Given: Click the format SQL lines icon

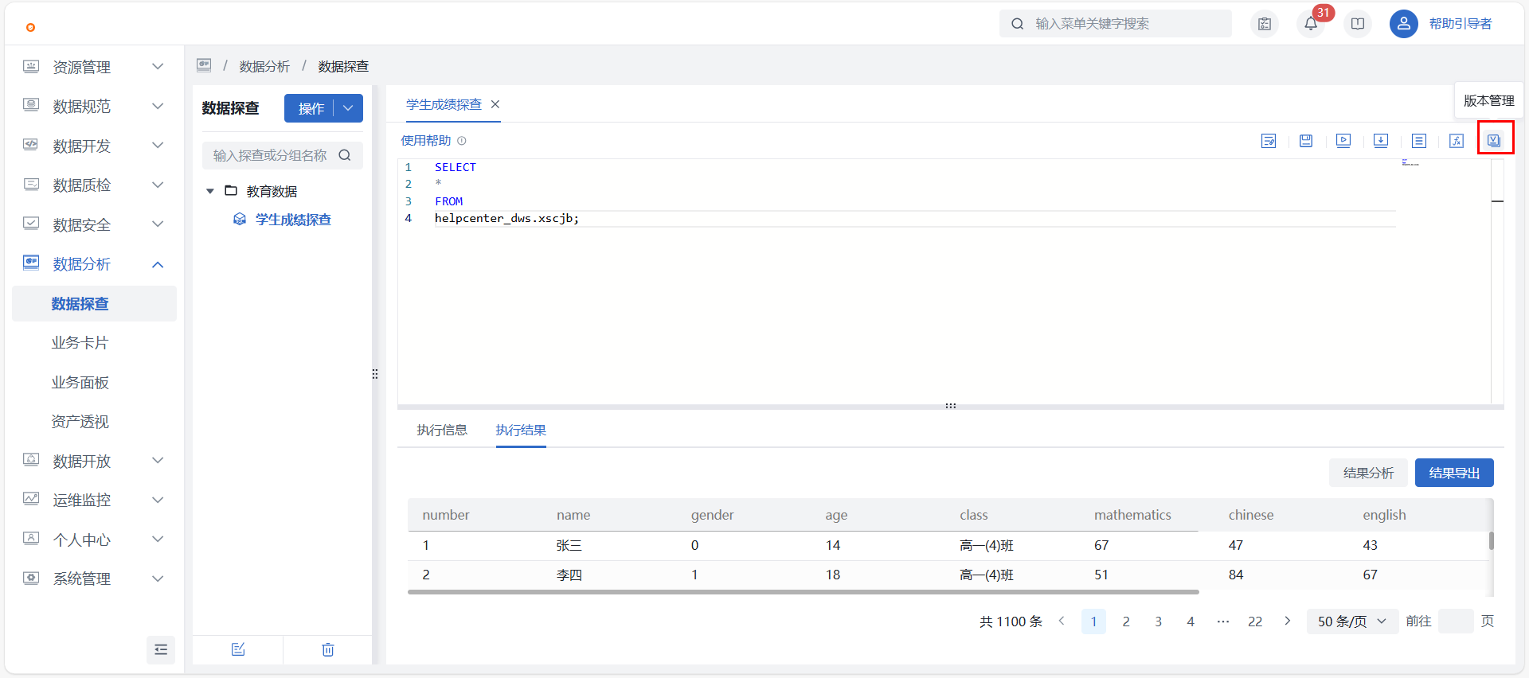Looking at the screenshot, I should tap(1419, 141).
